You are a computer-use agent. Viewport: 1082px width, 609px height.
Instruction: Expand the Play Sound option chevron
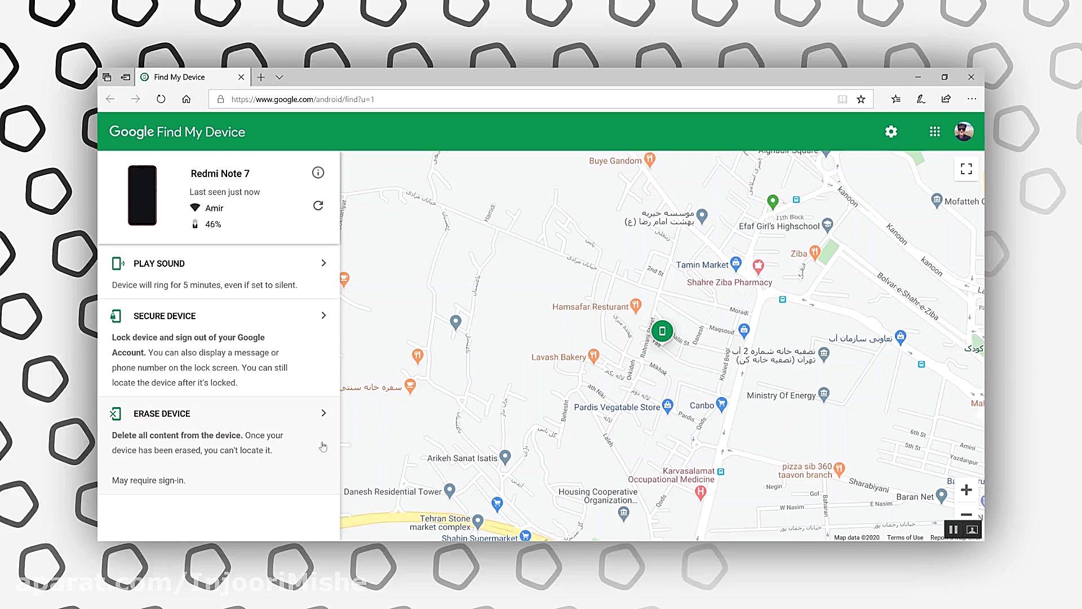[323, 263]
